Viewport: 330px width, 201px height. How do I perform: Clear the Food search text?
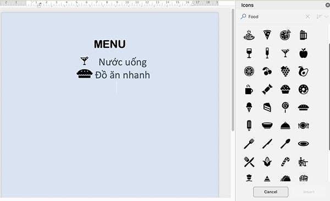click(307, 17)
